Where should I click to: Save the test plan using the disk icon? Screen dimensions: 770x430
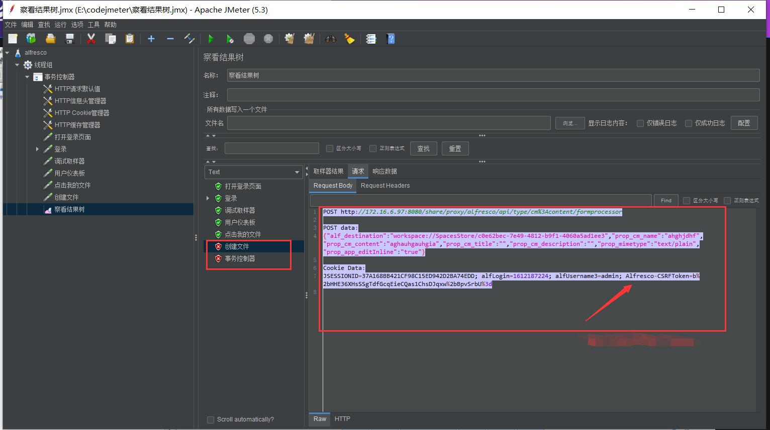tap(70, 39)
